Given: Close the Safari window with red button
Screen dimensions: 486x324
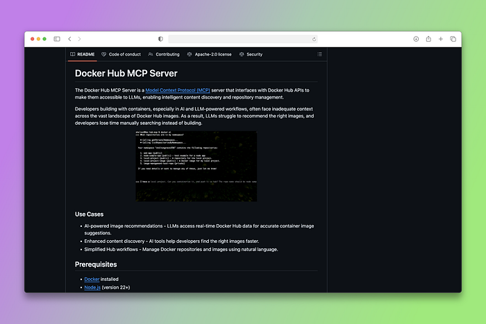Looking at the screenshot, I should coord(32,39).
